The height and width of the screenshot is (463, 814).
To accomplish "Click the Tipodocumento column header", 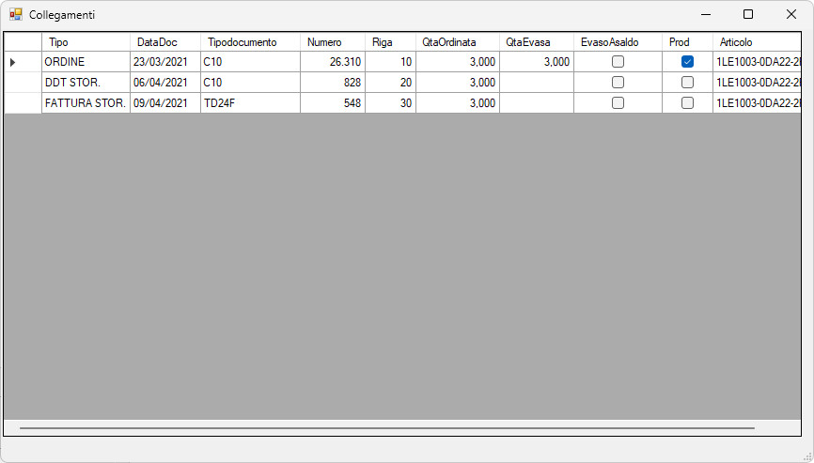I will click(250, 42).
